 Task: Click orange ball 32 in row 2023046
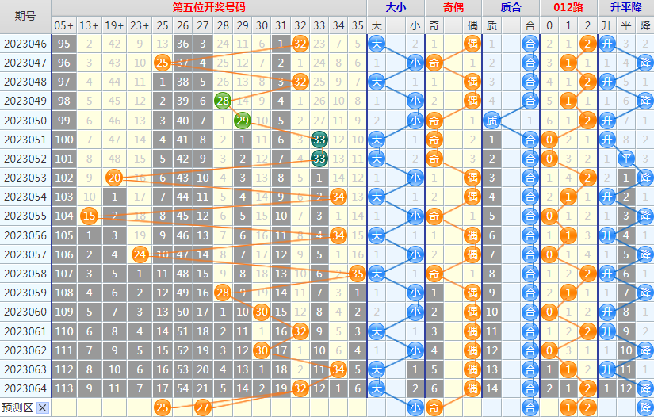[x=300, y=44]
